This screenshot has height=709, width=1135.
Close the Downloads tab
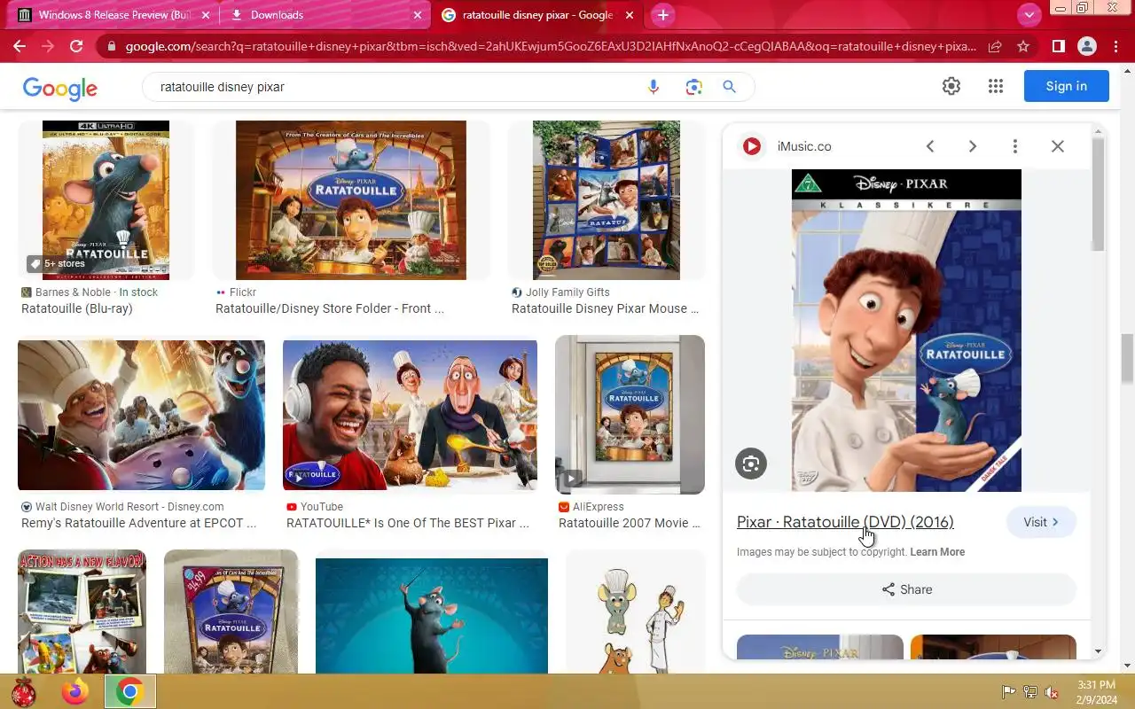[x=418, y=15]
